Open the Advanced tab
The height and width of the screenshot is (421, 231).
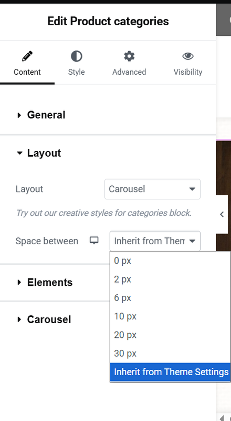[x=129, y=64]
